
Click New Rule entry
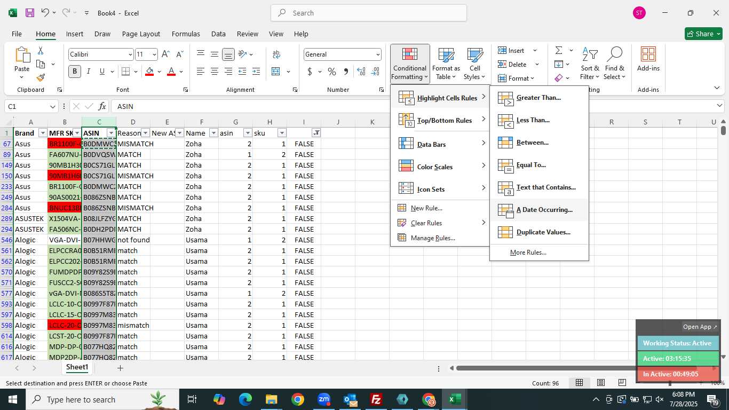(x=441, y=208)
